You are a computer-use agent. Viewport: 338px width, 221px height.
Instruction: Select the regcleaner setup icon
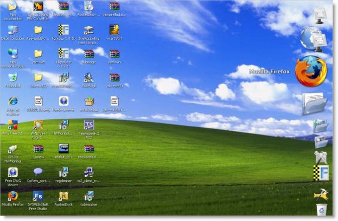[x=64, y=172]
